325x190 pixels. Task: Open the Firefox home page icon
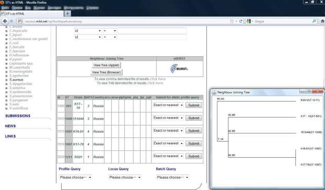tap(322, 21)
